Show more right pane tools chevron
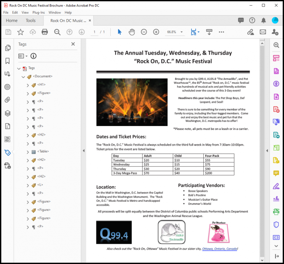The height and width of the screenshot is (264, 284). pos(276,246)
